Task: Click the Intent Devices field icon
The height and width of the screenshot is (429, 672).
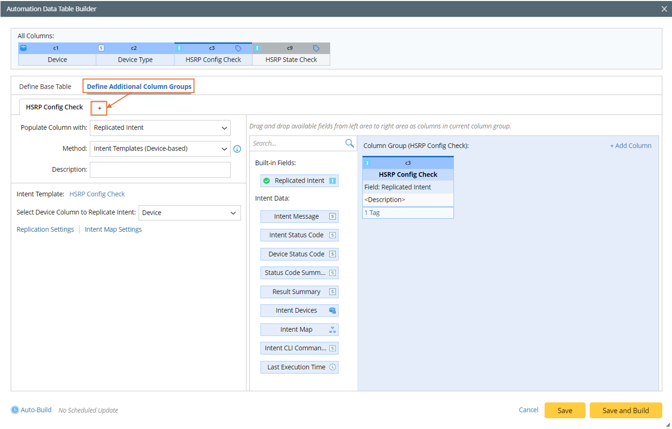Action: point(332,311)
